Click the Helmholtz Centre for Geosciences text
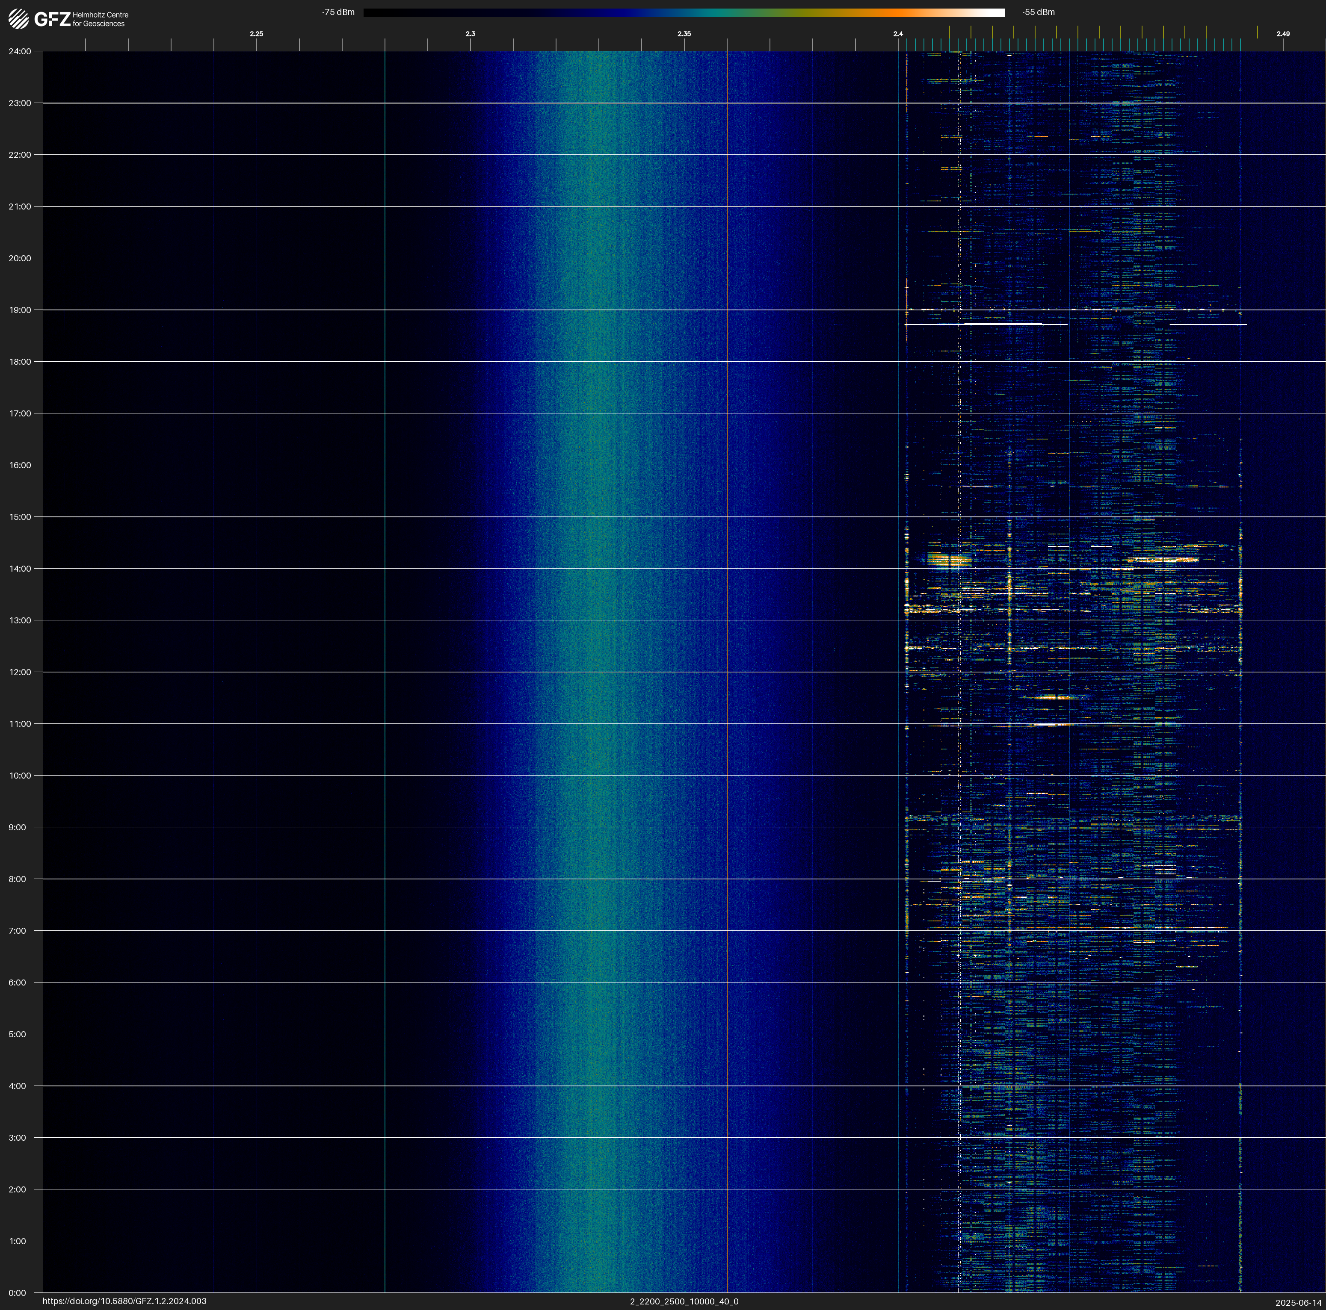This screenshot has width=1326, height=1310. point(100,19)
